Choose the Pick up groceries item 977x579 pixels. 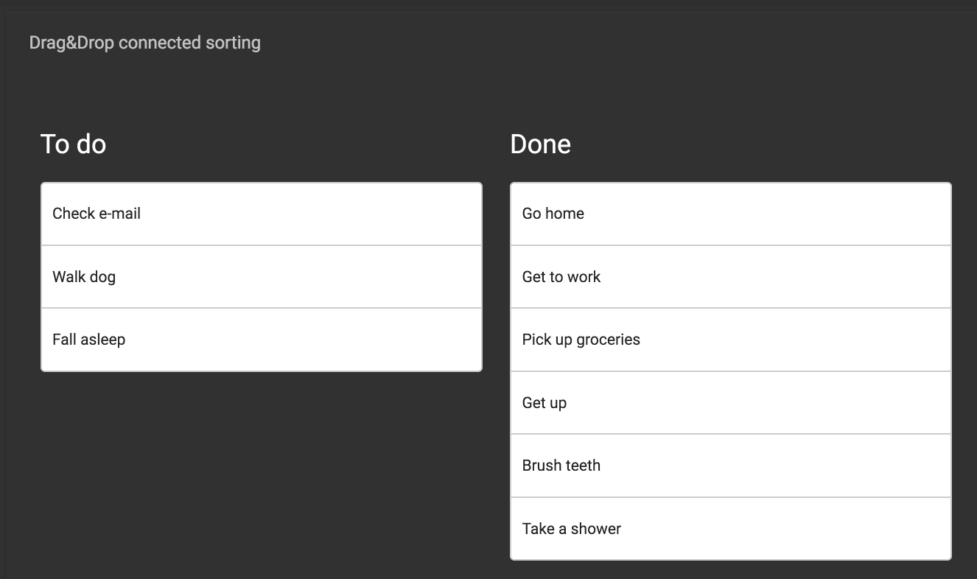[x=731, y=340]
